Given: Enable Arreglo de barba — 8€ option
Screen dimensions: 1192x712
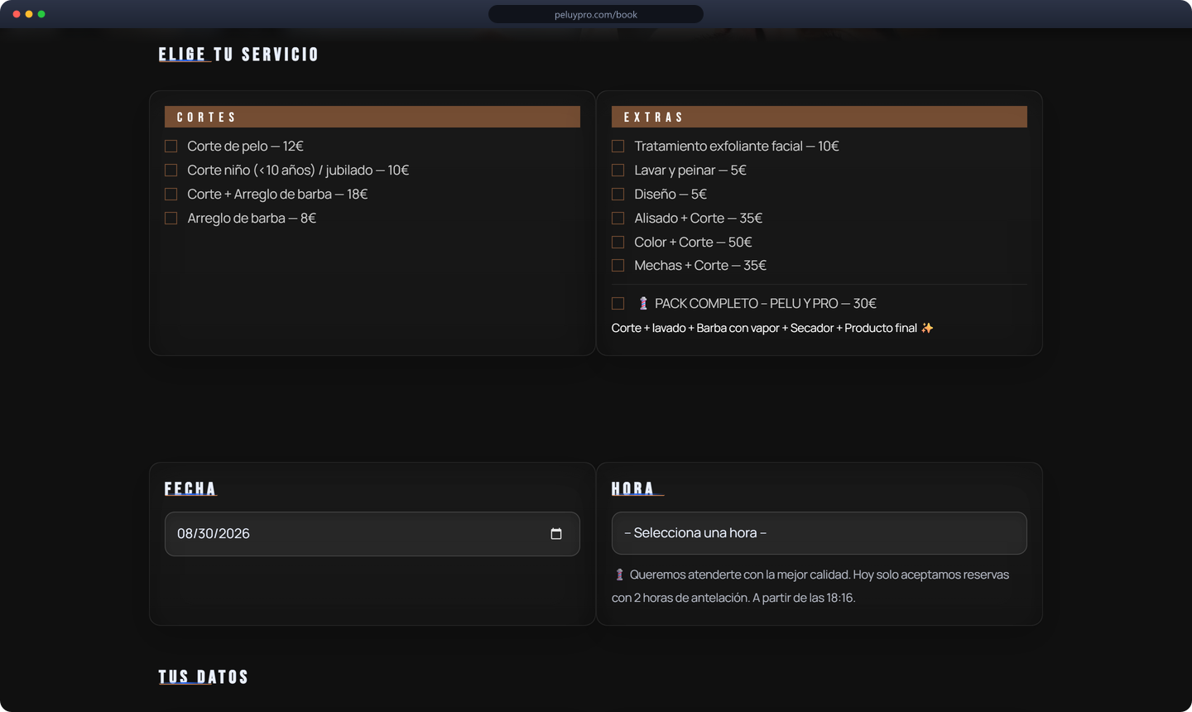Looking at the screenshot, I should click(171, 219).
